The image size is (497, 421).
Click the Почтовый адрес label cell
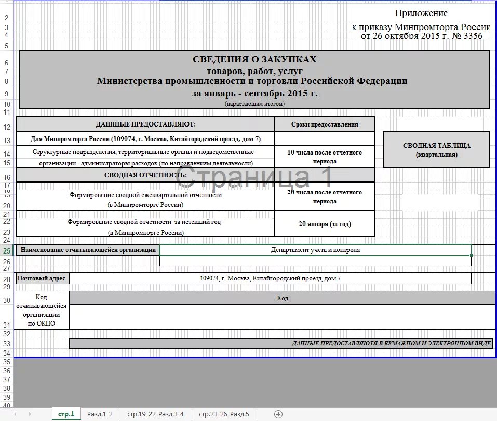[x=42, y=278]
